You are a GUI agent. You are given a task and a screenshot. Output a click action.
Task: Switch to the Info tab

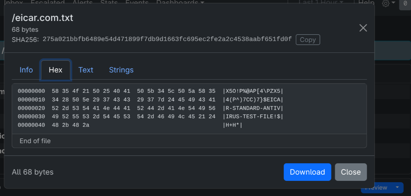coord(26,70)
